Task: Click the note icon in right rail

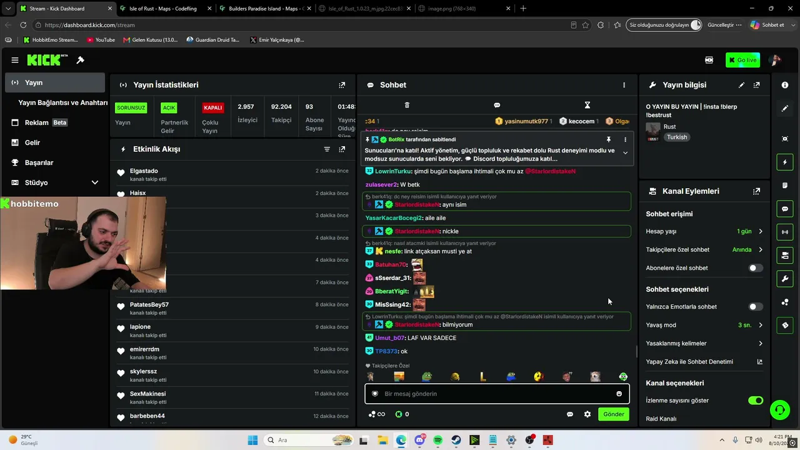Action: [785, 186]
